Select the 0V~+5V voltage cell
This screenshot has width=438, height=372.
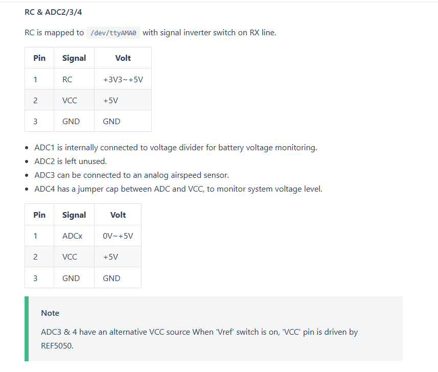pos(118,236)
